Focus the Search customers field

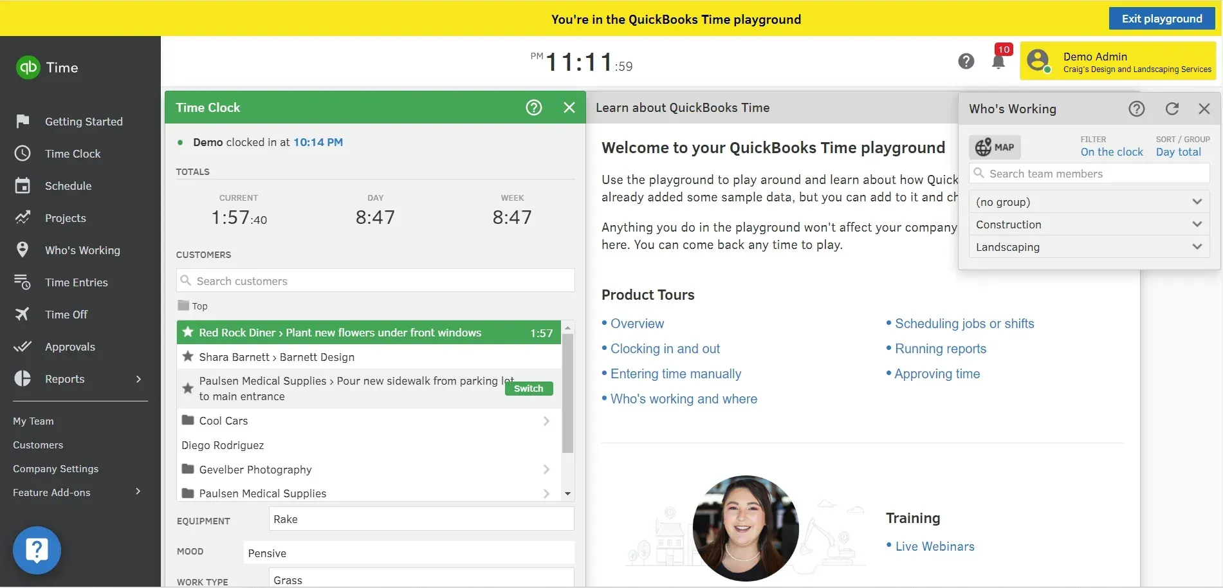(376, 280)
